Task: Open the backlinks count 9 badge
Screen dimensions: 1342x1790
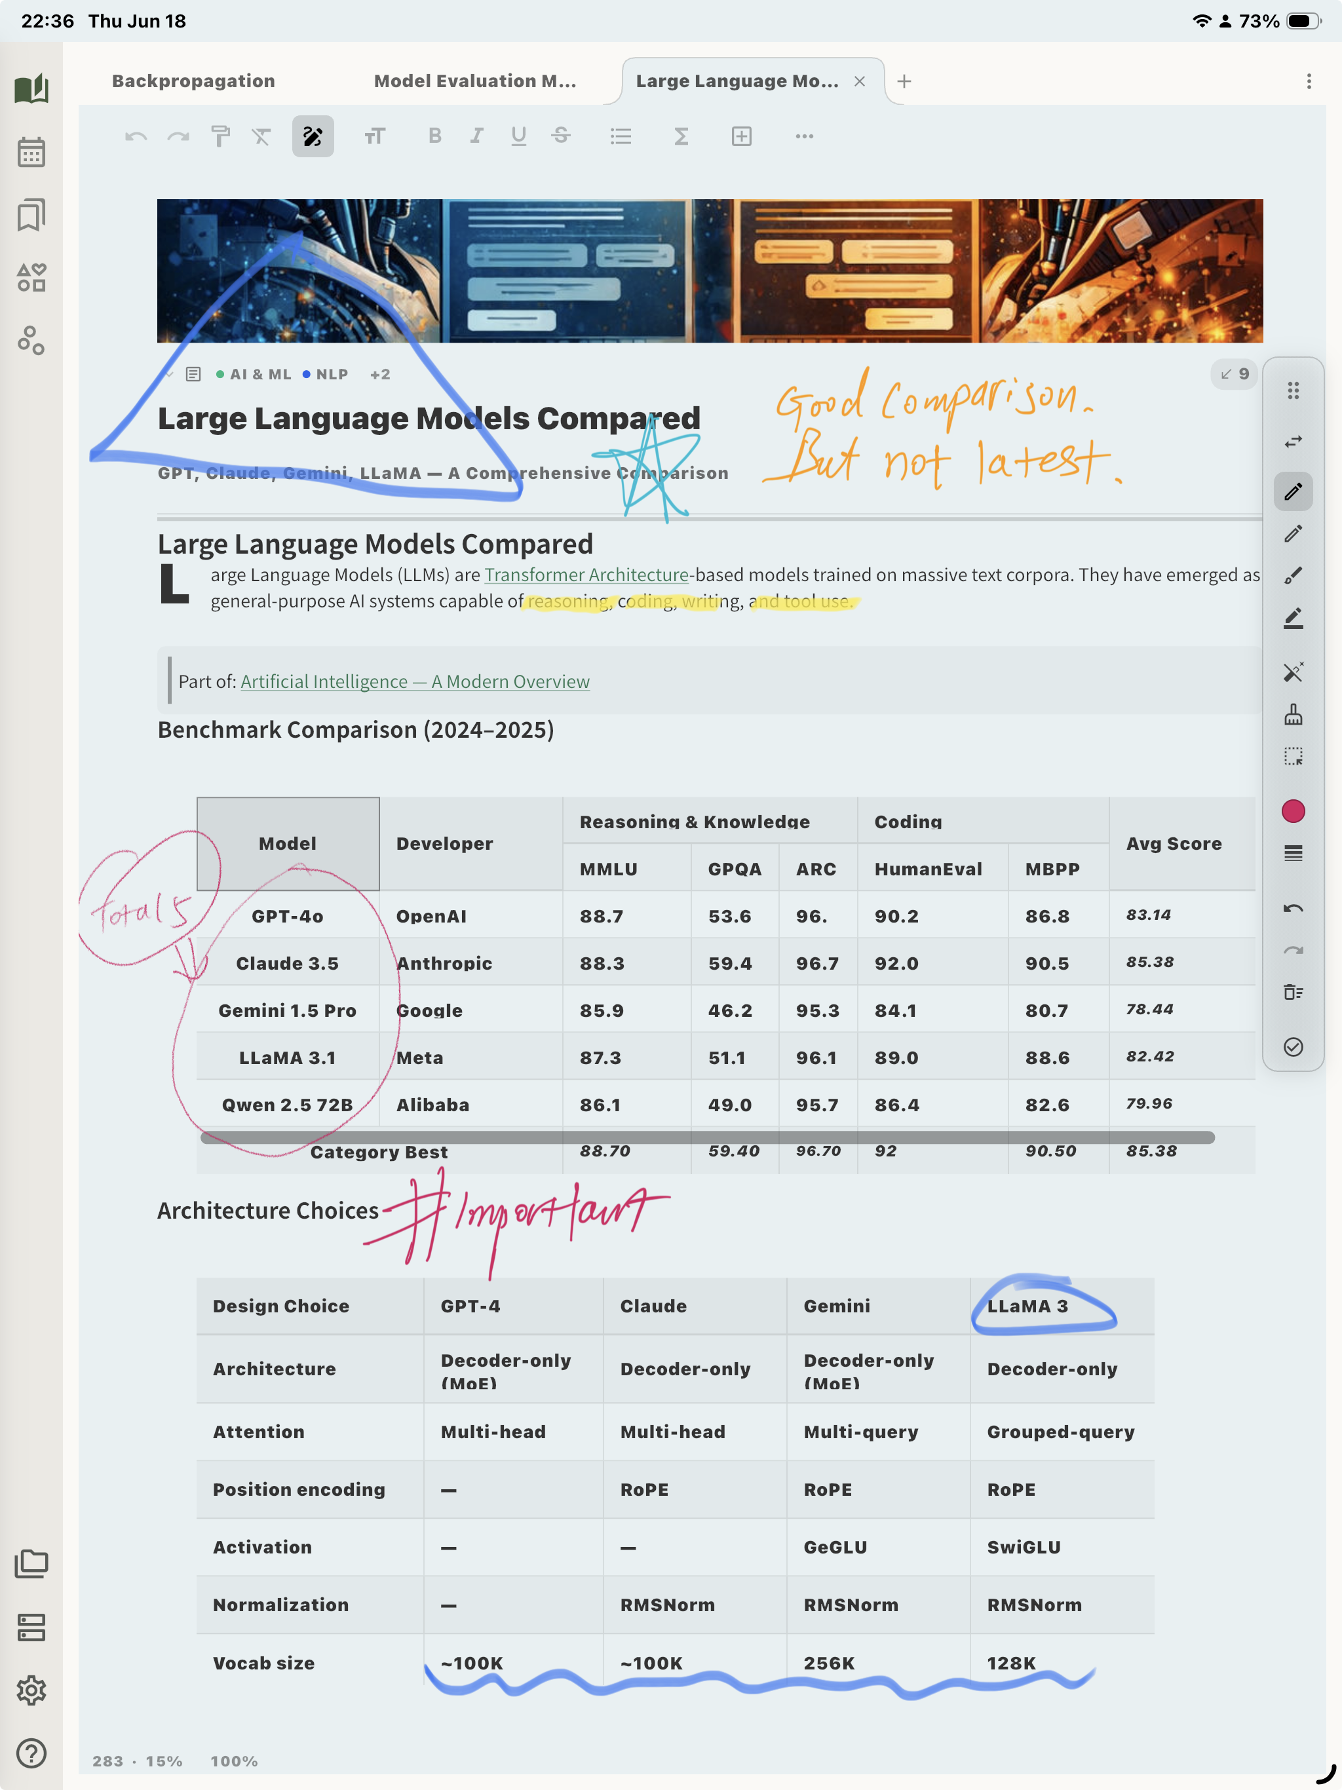Action: pyautogui.click(x=1235, y=374)
